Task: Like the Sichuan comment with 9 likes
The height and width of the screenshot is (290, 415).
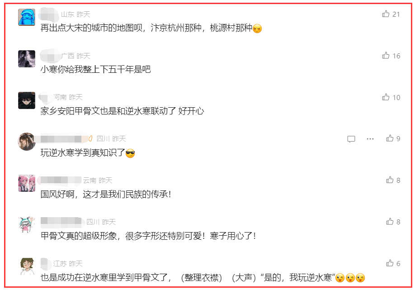Action: pos(390,138)
